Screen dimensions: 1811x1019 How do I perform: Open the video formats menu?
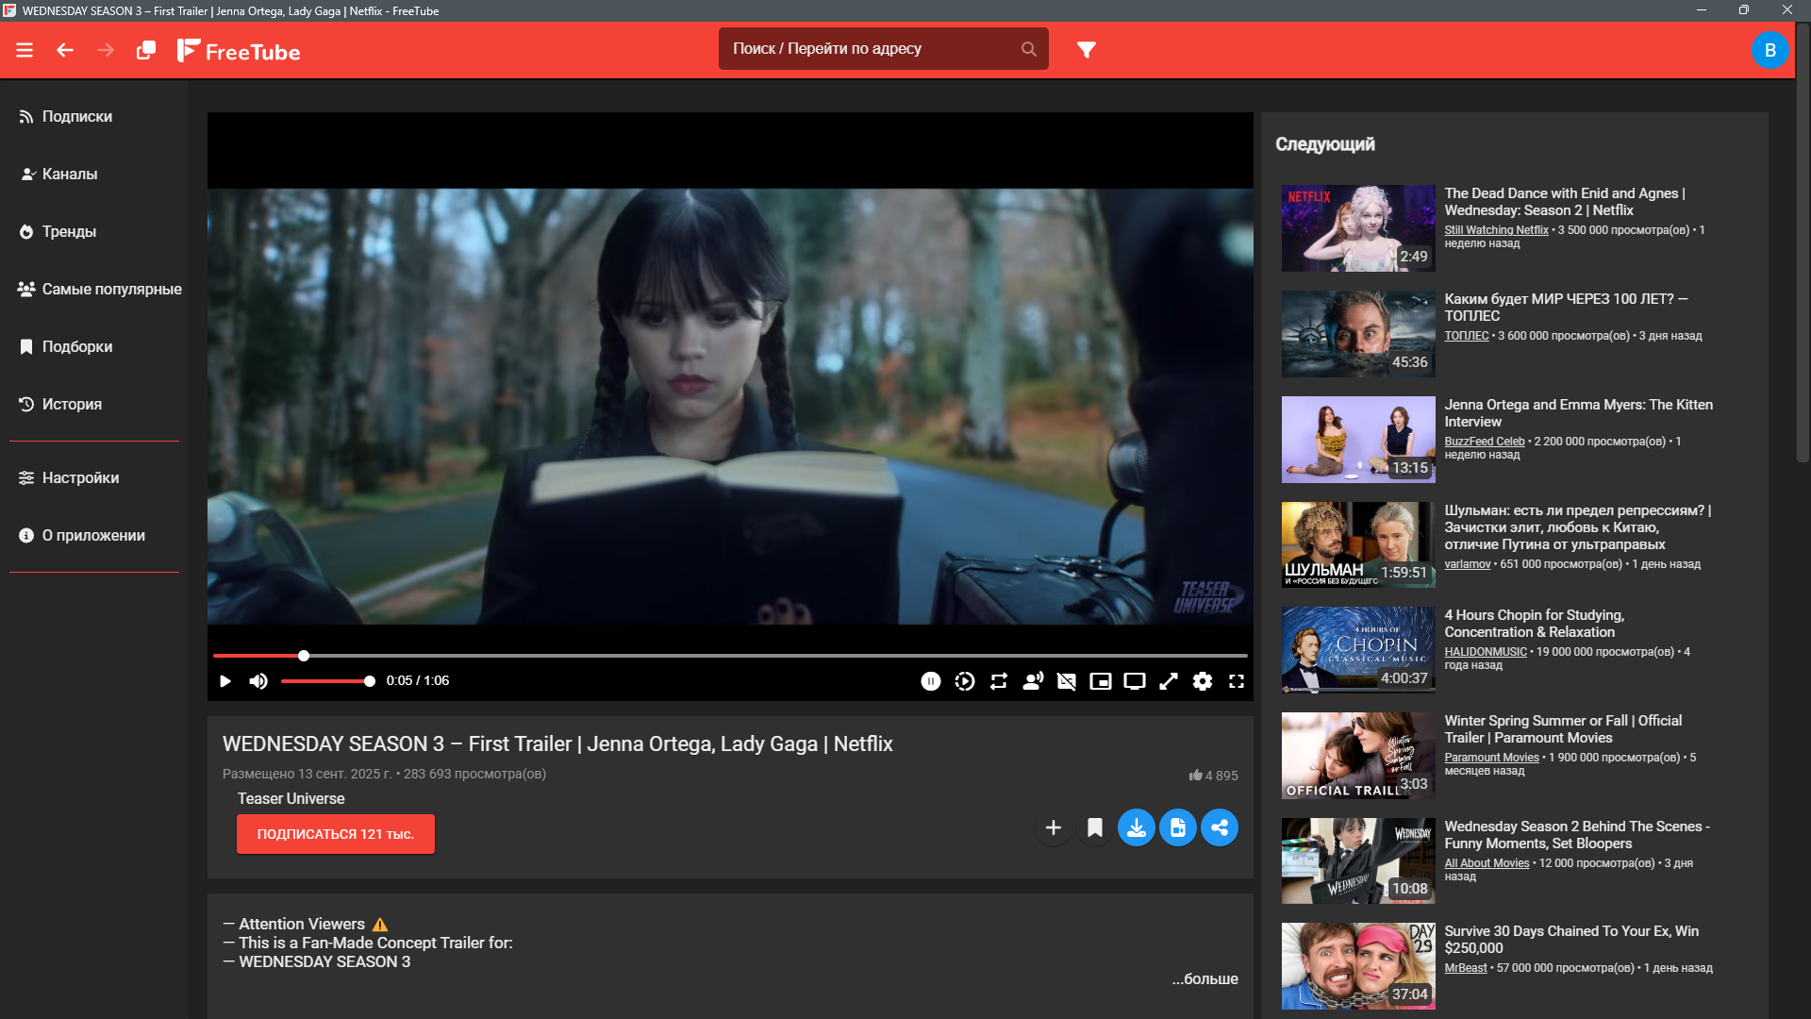tap(1178, 827)
